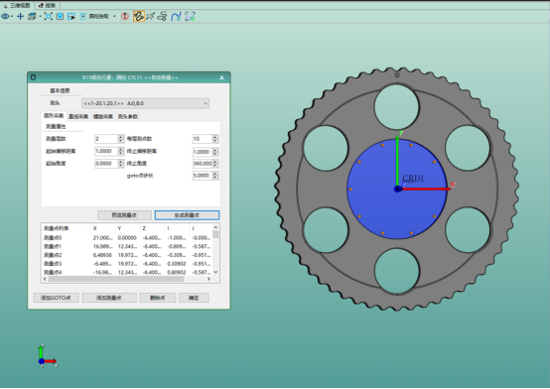Select the 直线采集 tab
The image size is (550, 389).
(78, 116)
